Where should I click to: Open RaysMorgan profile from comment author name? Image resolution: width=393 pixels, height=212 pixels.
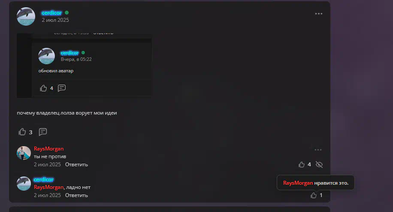click(48, 149)
